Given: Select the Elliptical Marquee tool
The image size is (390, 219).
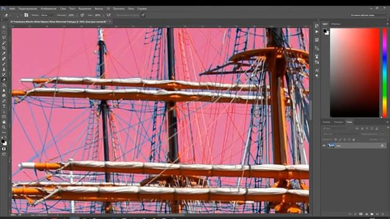Looking at the screenshot, I should point(4,32).
